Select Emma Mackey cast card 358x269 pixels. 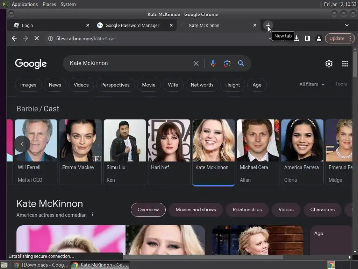[x=80, y=152]
